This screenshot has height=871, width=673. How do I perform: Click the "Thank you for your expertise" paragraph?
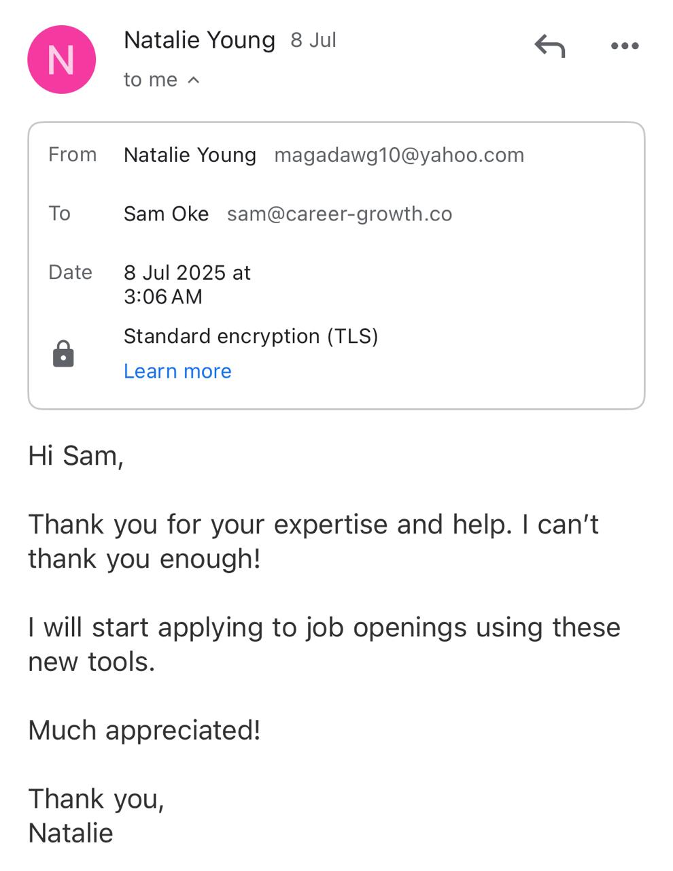click(x=313, y=541)
